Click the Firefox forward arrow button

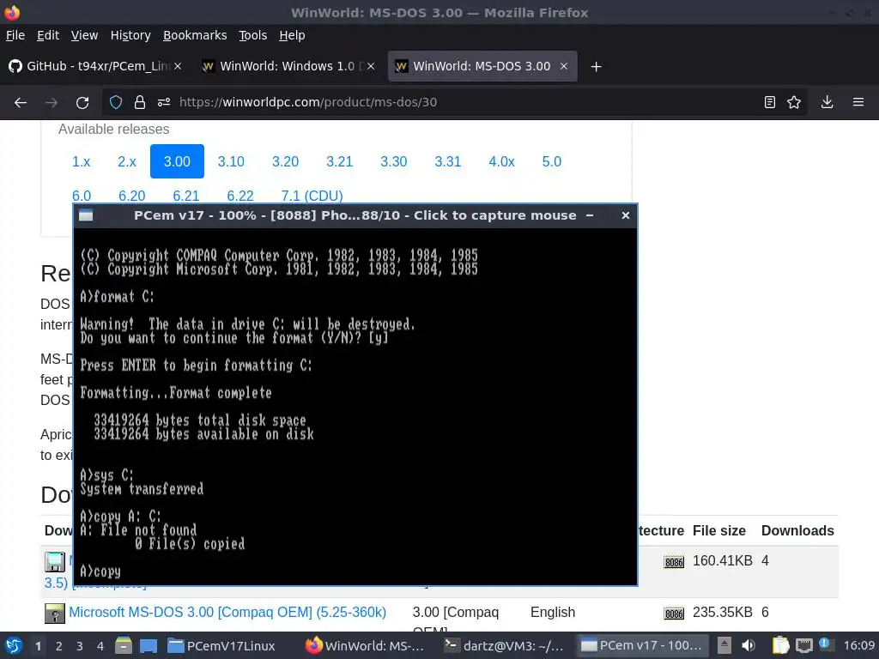tap(52, 103)
